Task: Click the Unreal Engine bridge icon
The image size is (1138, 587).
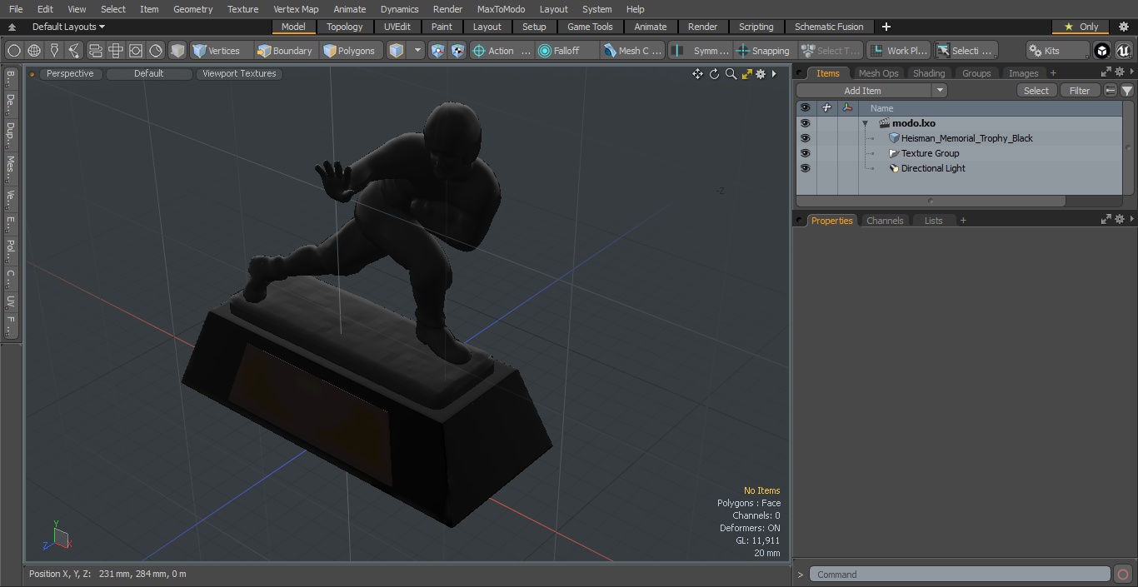Action: click(x=1124, y=51)
